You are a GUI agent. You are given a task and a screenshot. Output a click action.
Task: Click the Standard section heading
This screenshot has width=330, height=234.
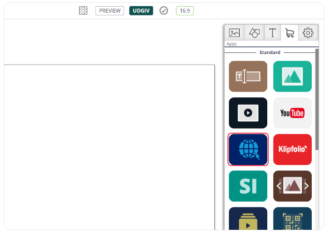pos(270,52)
